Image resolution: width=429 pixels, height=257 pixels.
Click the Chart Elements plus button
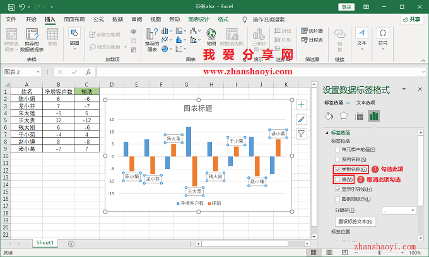(x=301, y=105)
